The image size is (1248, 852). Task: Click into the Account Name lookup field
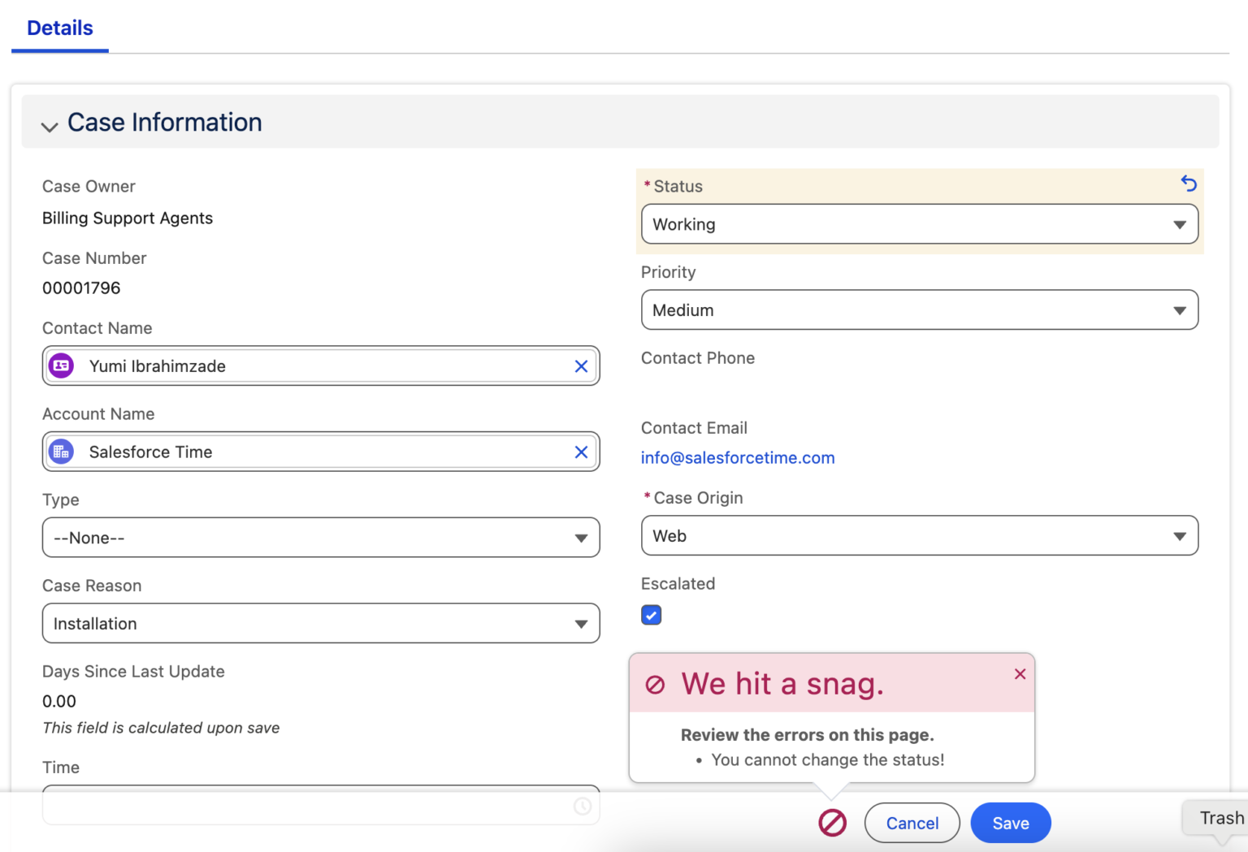click(321, 452)
